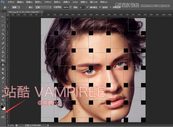Open status bar info flyout arrow
This screenshot has height=127, width=173.
[x=48, y=125]
